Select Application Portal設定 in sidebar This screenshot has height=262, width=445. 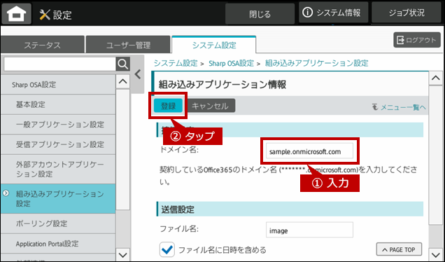[x=58, y=244]
